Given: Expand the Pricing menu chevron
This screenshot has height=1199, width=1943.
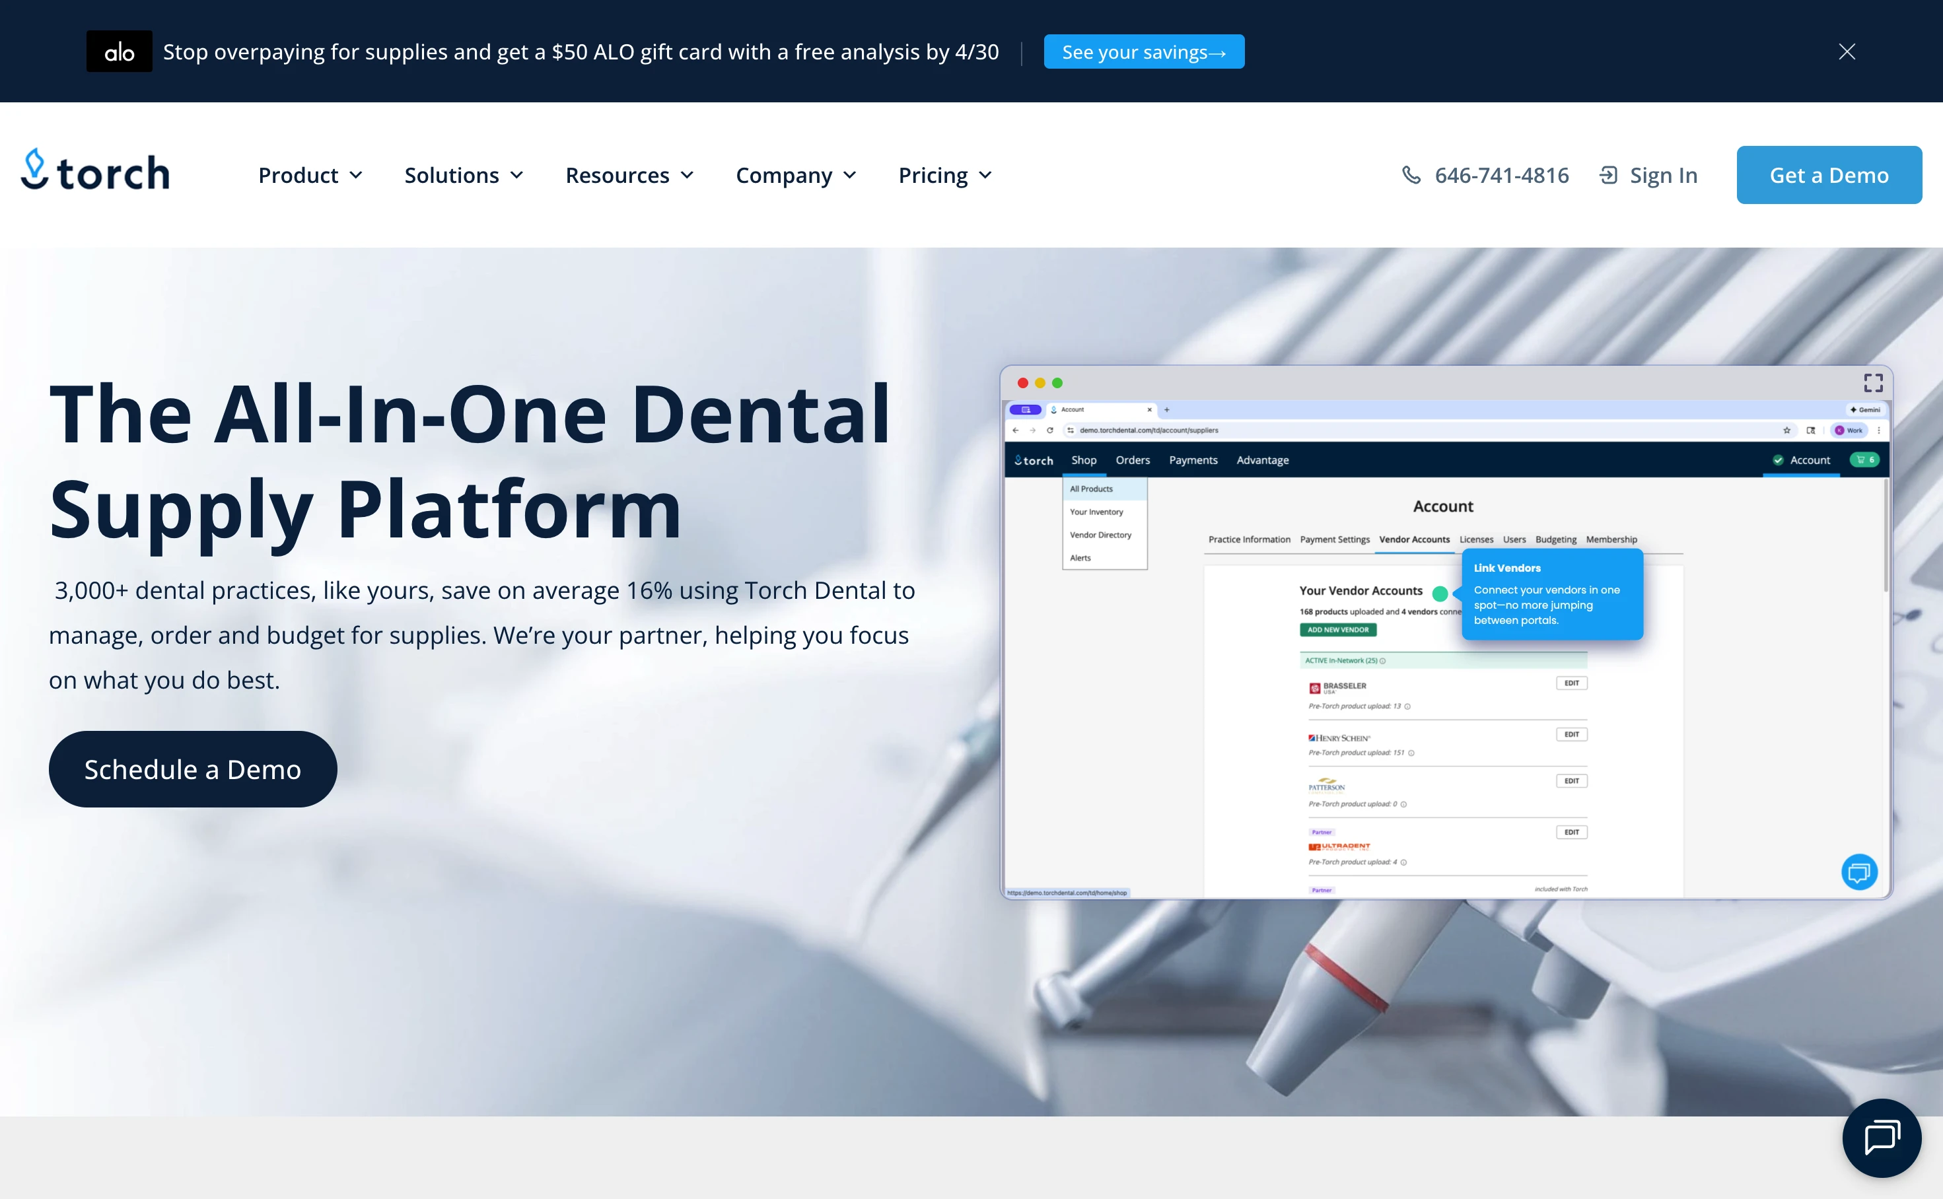Looking at the screenshot, I should [x=986, y=175].
